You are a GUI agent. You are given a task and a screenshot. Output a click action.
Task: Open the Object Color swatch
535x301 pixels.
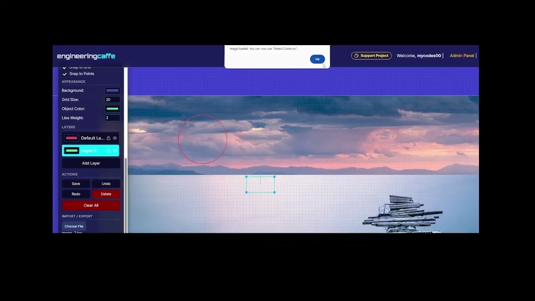112,109
